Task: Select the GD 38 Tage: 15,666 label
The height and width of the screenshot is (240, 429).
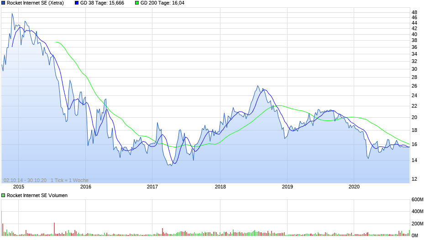Action: [x=102, y=3]
